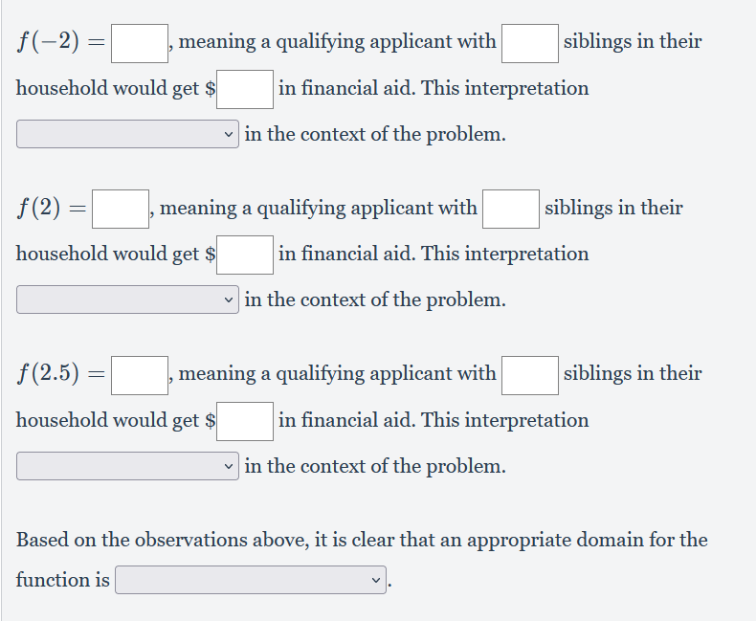
Task: Select siblings count box in f(2) sentence
Action: (511, 209)
